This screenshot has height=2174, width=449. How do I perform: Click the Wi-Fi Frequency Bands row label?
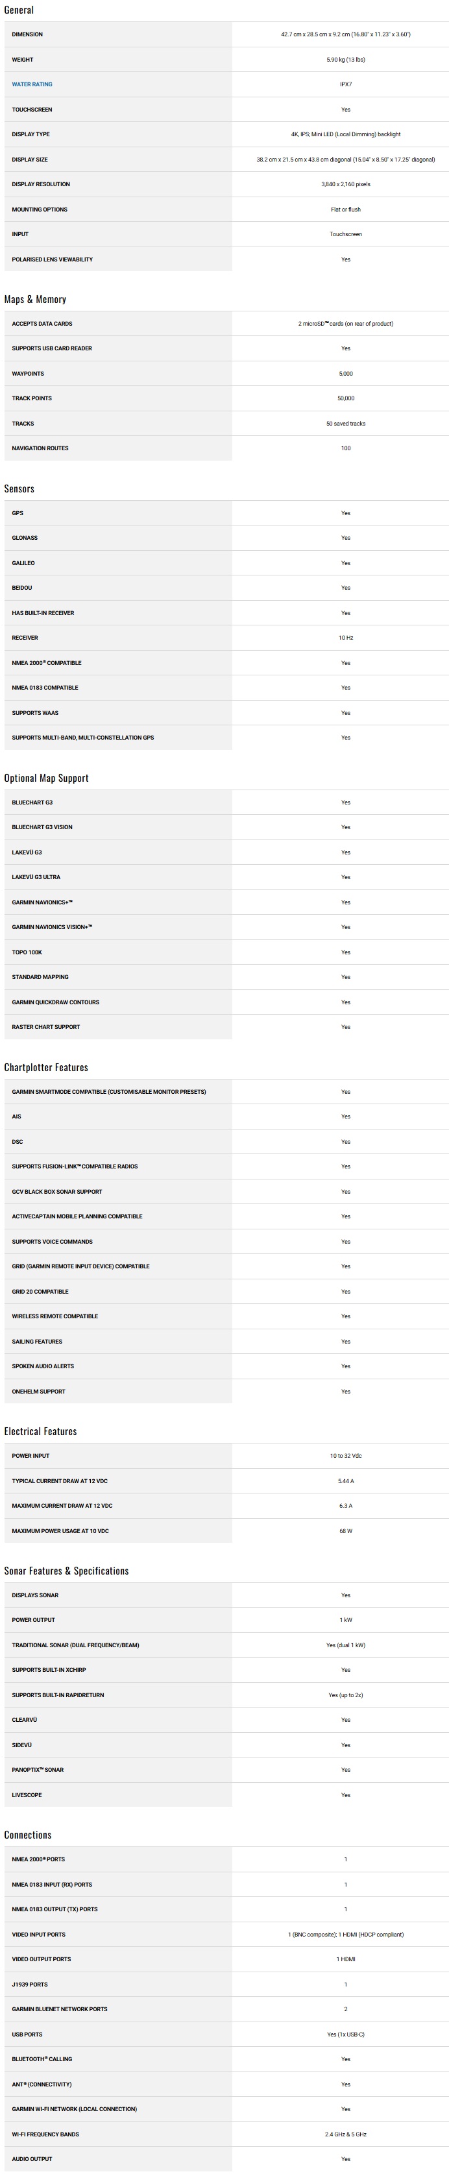click(45, 2134)
